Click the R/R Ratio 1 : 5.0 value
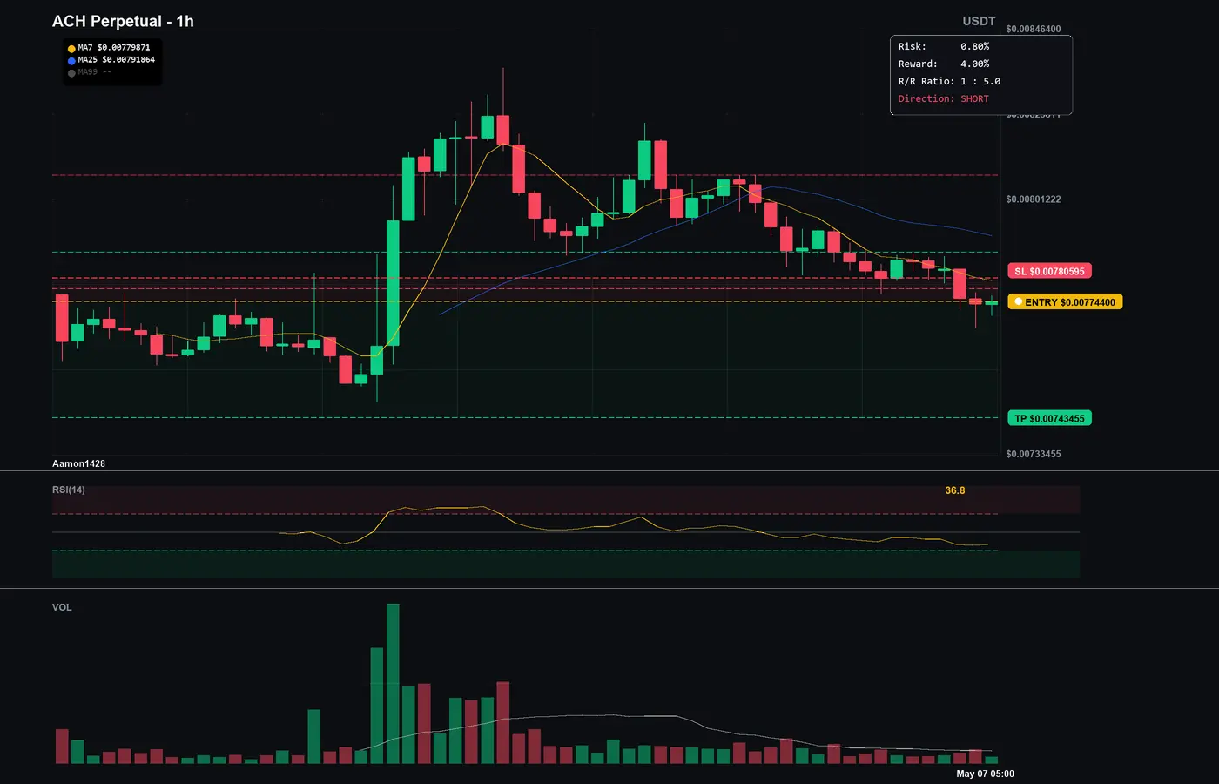Image resolution: width=1219 pixels, height=784 pixels. click(980, 81)
